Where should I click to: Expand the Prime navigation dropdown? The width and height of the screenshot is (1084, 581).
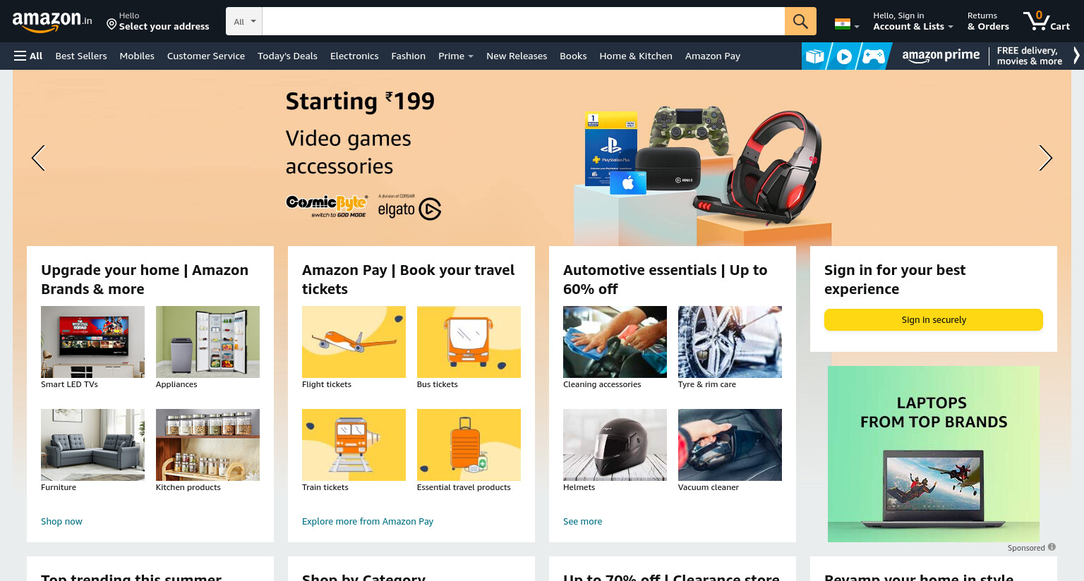(x=456, y=56)
